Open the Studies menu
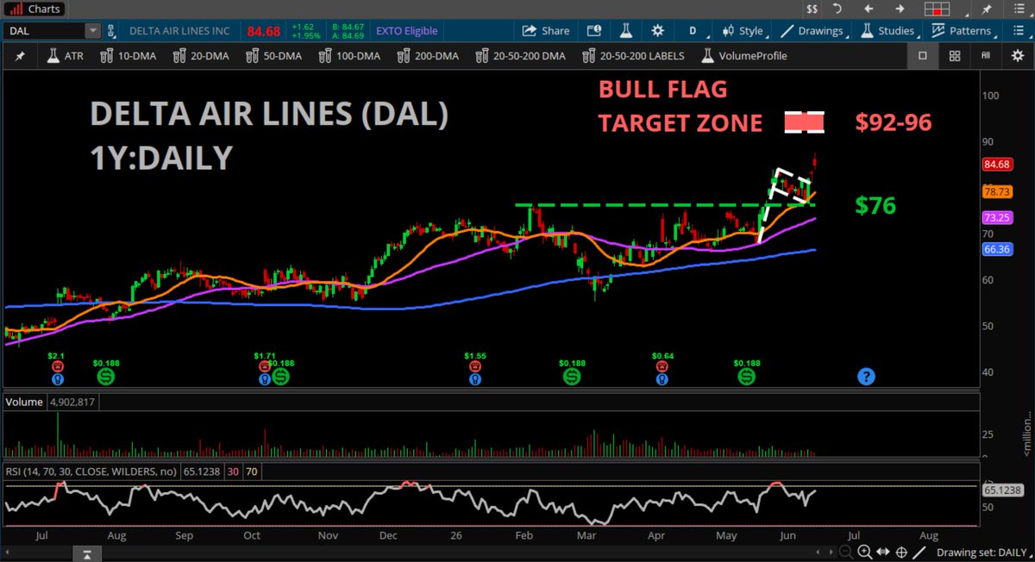 point(888,30)
